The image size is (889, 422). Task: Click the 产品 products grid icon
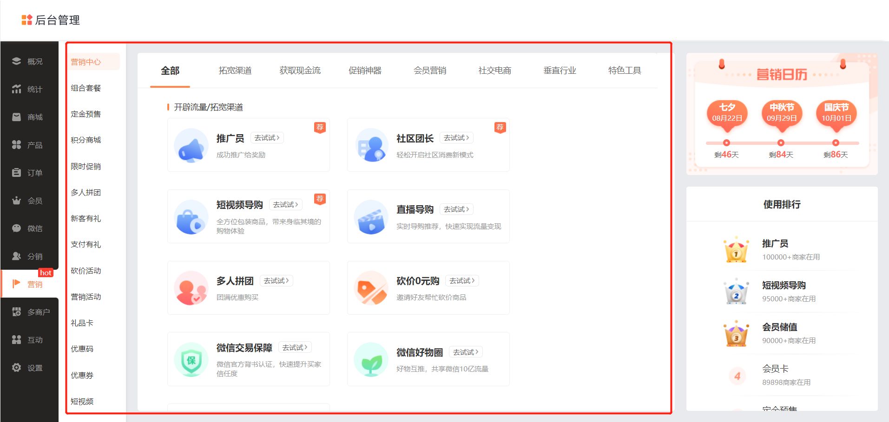pyautogui.click(x=17, y=144)
